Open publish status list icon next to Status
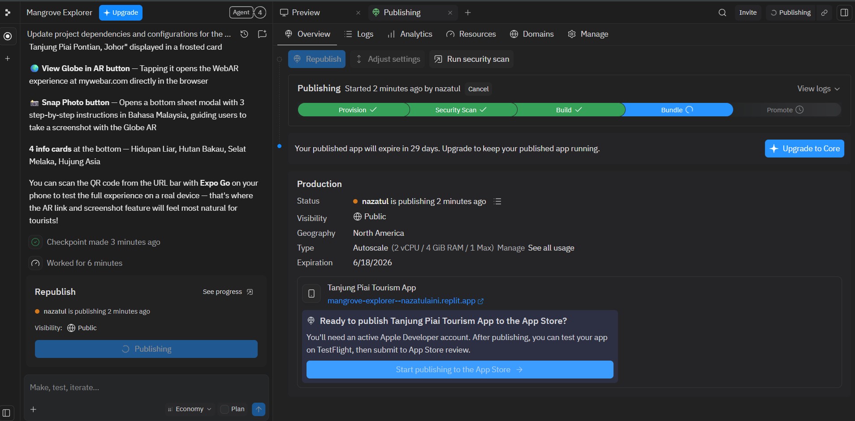 pyautogui.click(x=497, y=201)
